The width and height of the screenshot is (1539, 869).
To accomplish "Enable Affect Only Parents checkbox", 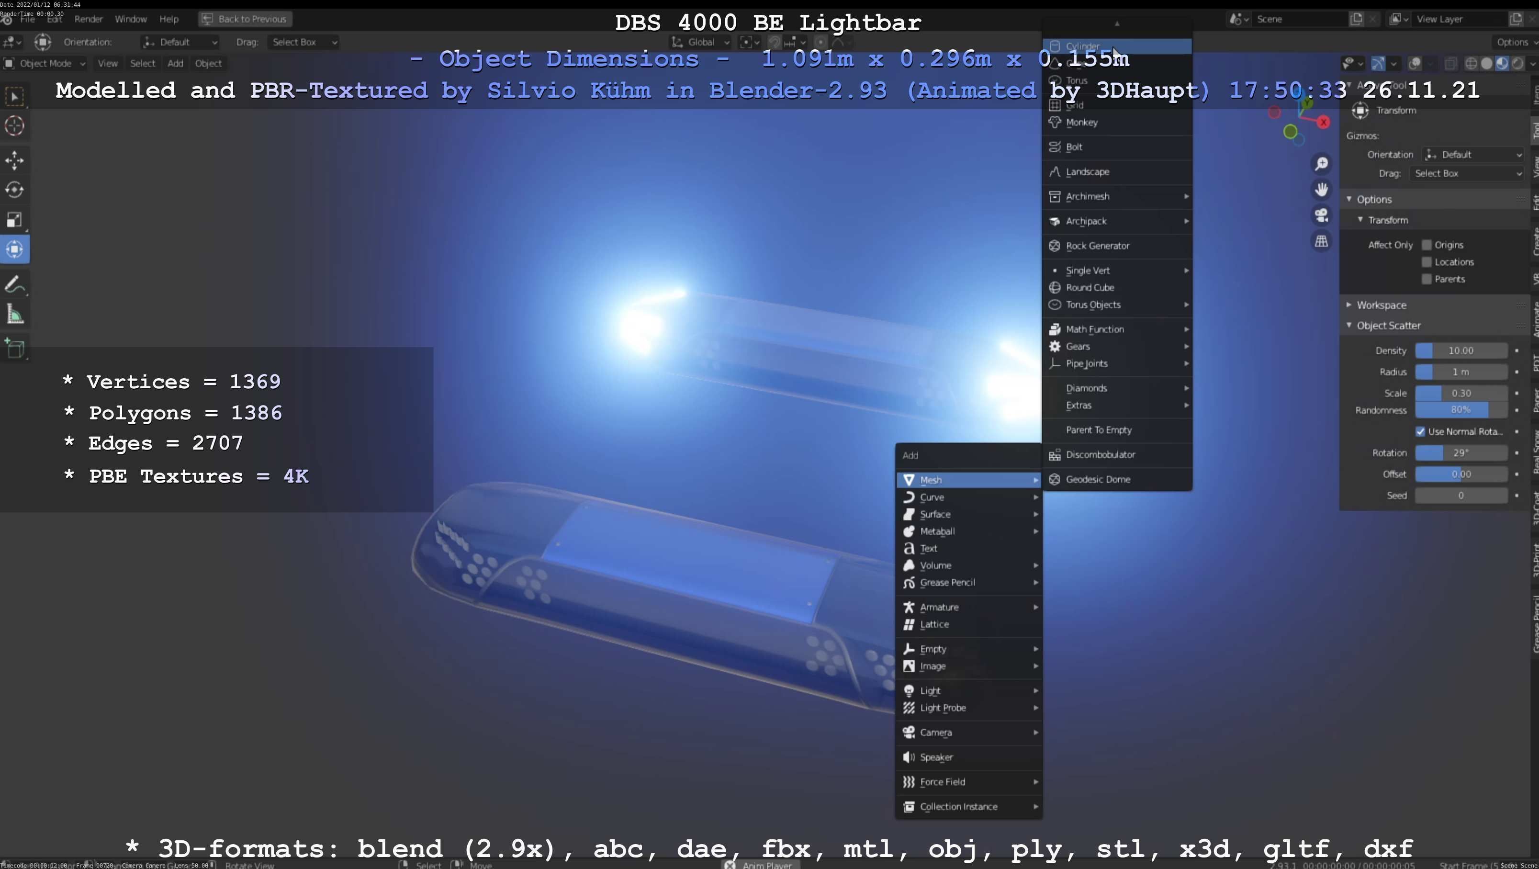I will tap(1427, 279).
